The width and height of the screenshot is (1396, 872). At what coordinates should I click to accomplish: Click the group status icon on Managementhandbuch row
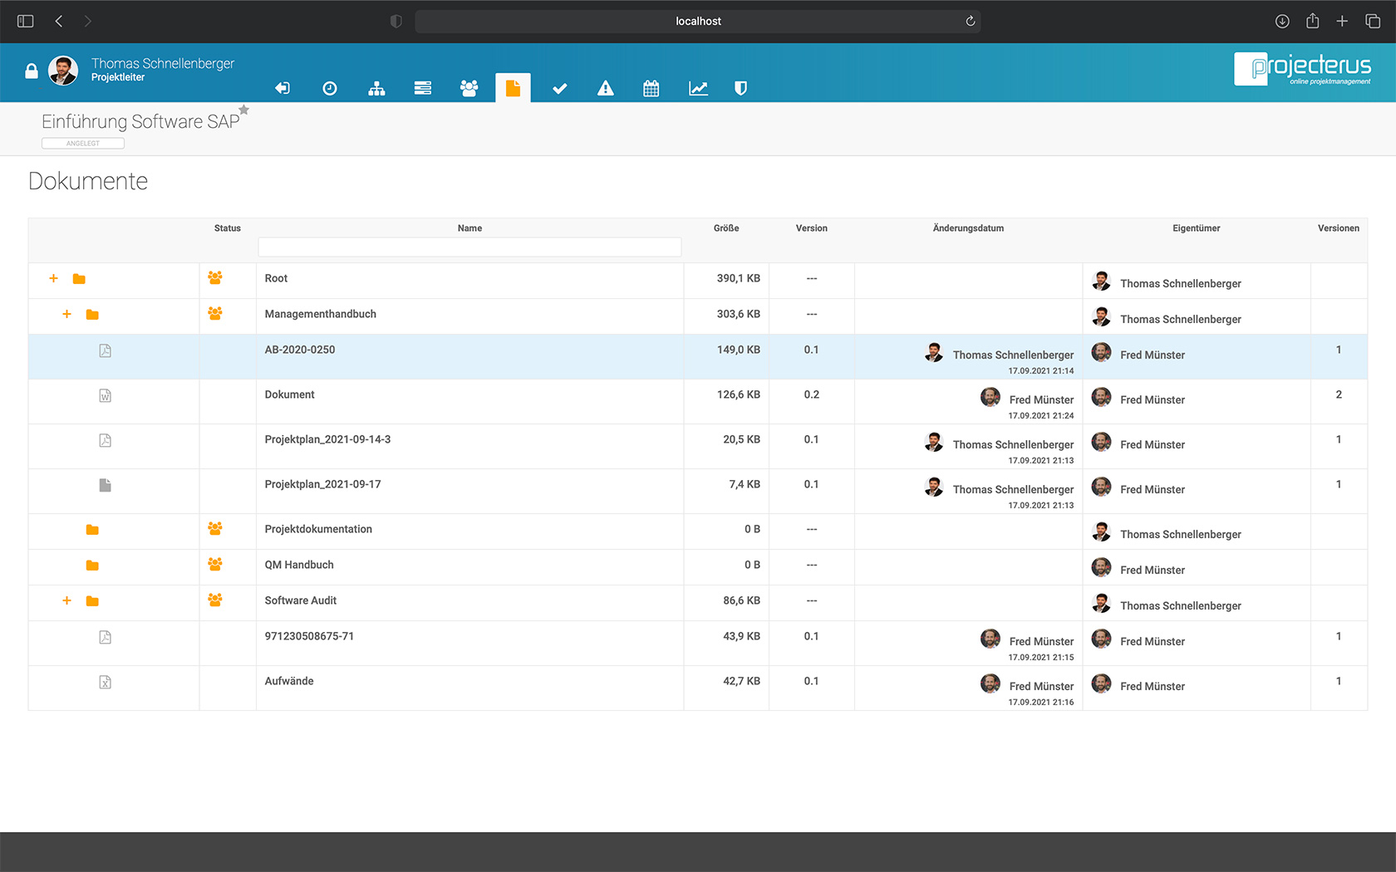point(215,313)
